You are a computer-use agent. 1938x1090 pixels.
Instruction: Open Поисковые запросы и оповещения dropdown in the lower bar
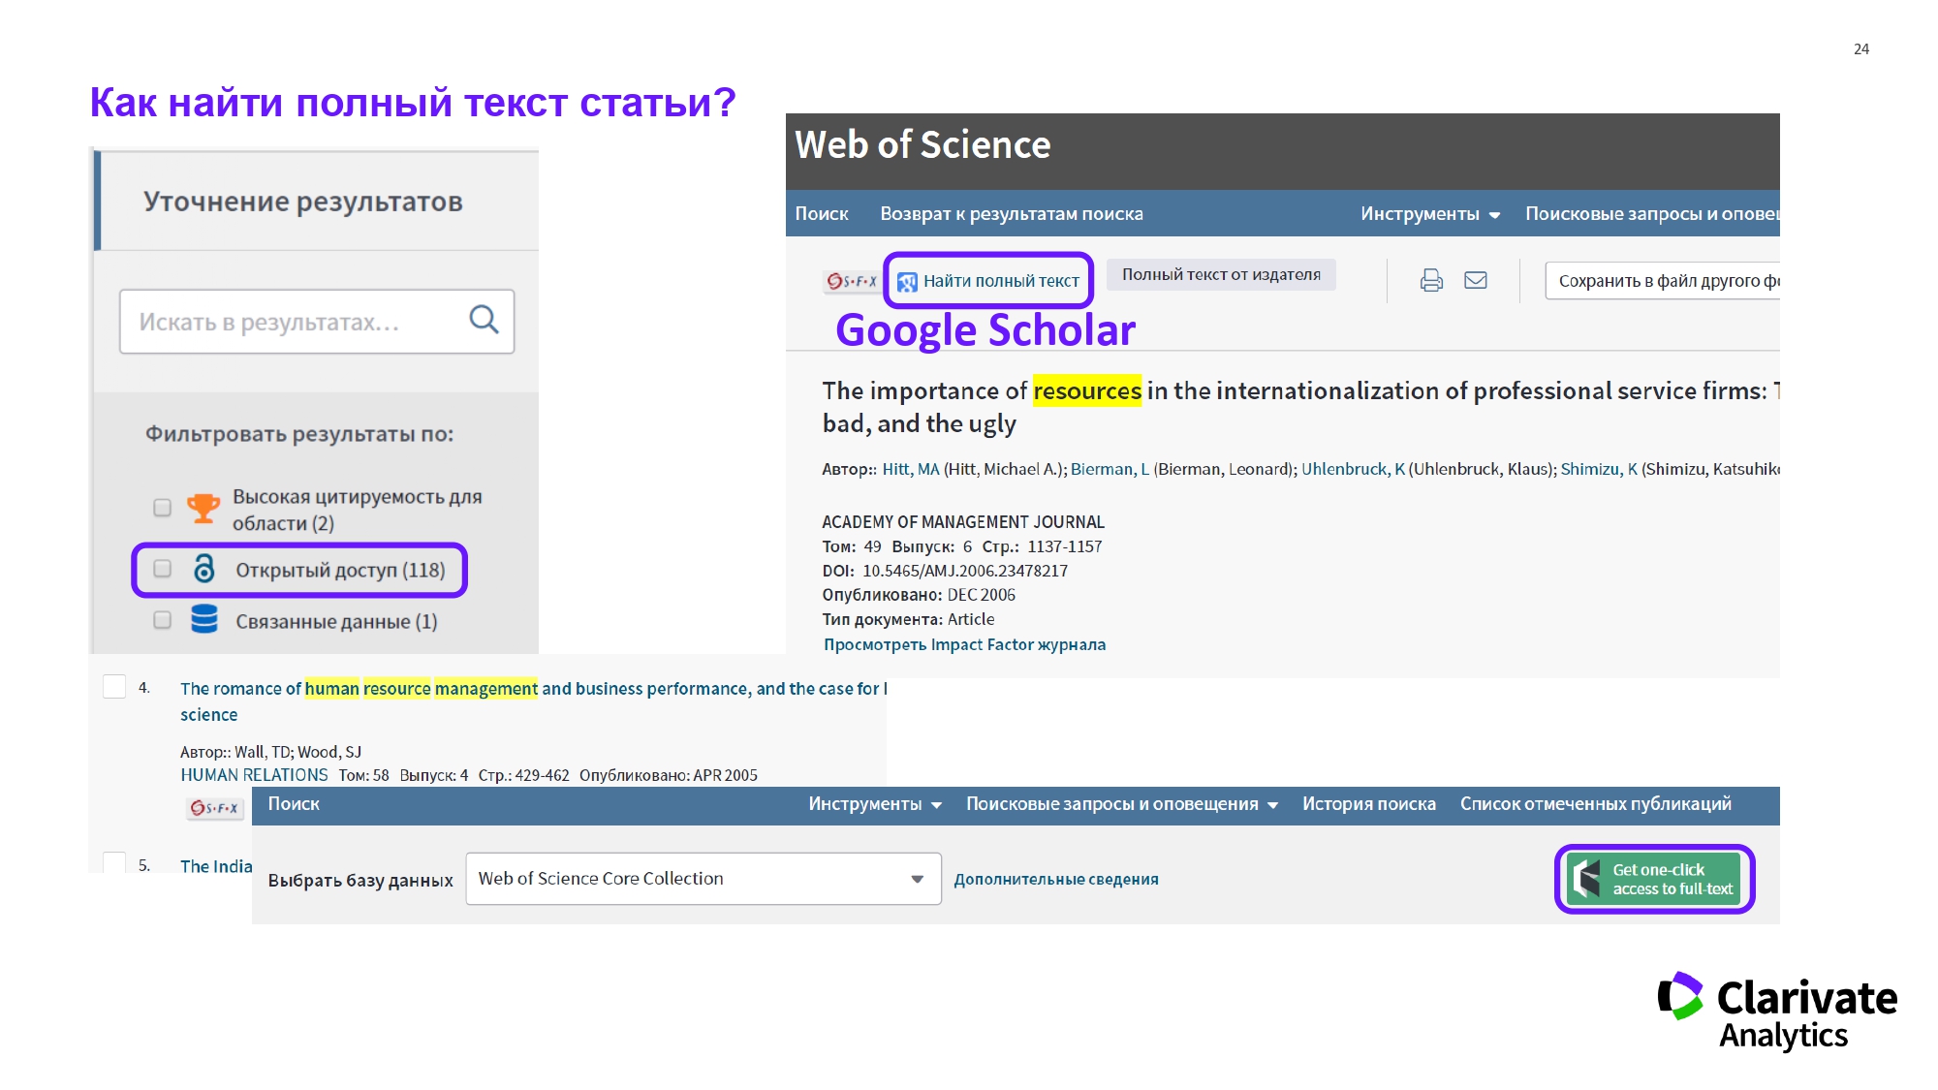click(x=1122, y=804)
